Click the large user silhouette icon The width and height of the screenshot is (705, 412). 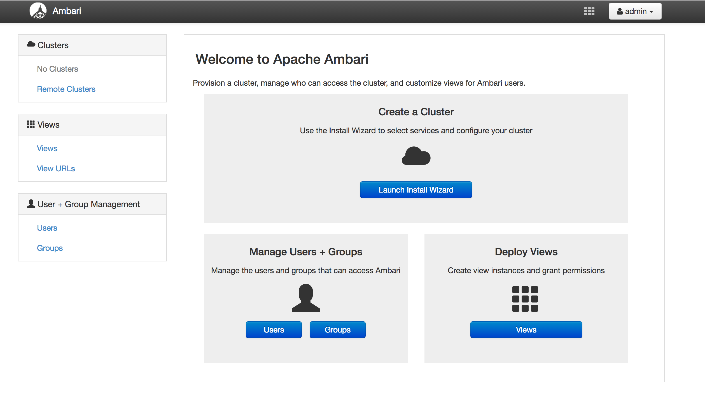305,298
